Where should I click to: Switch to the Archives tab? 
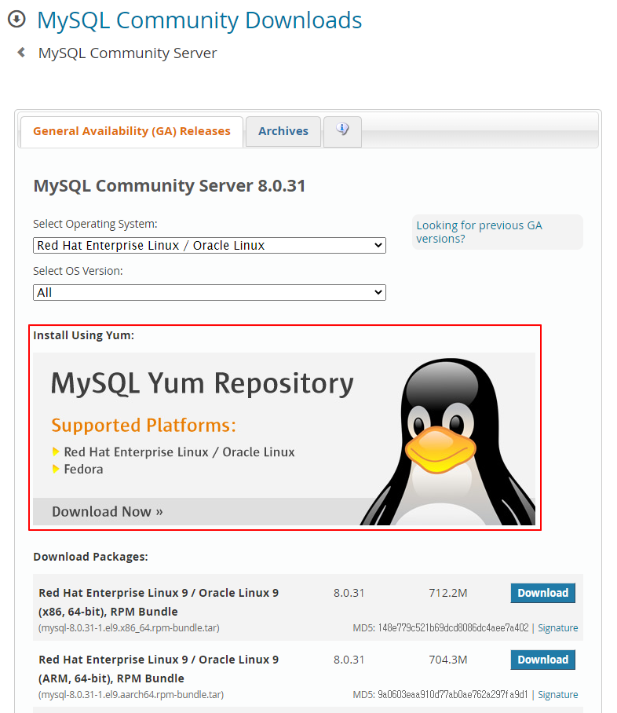point(283,131)
